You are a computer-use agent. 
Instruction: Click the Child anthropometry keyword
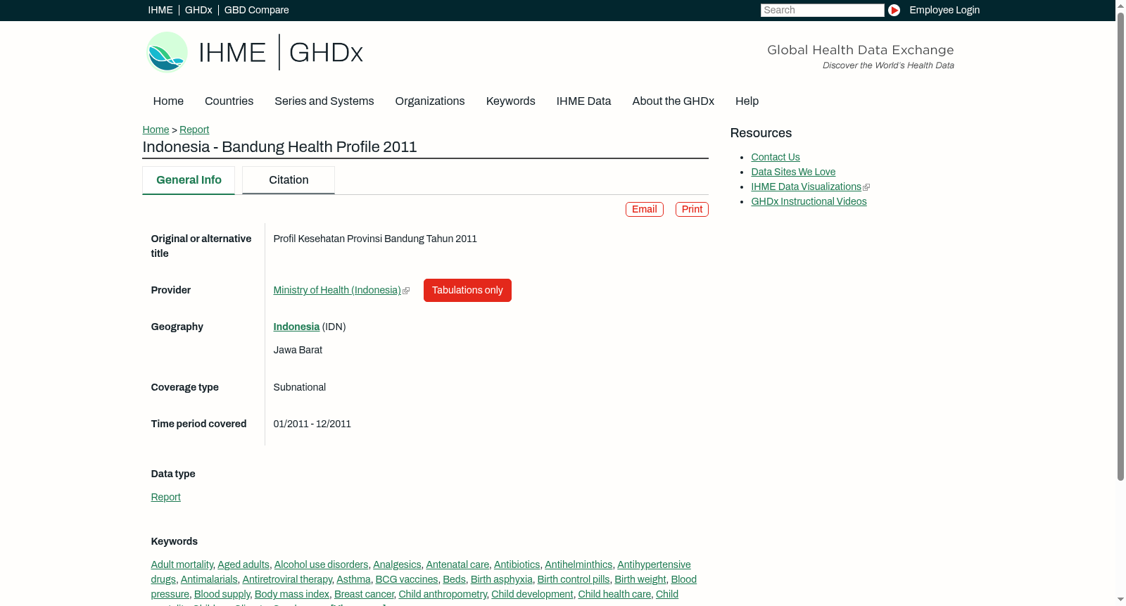point(443,594)
